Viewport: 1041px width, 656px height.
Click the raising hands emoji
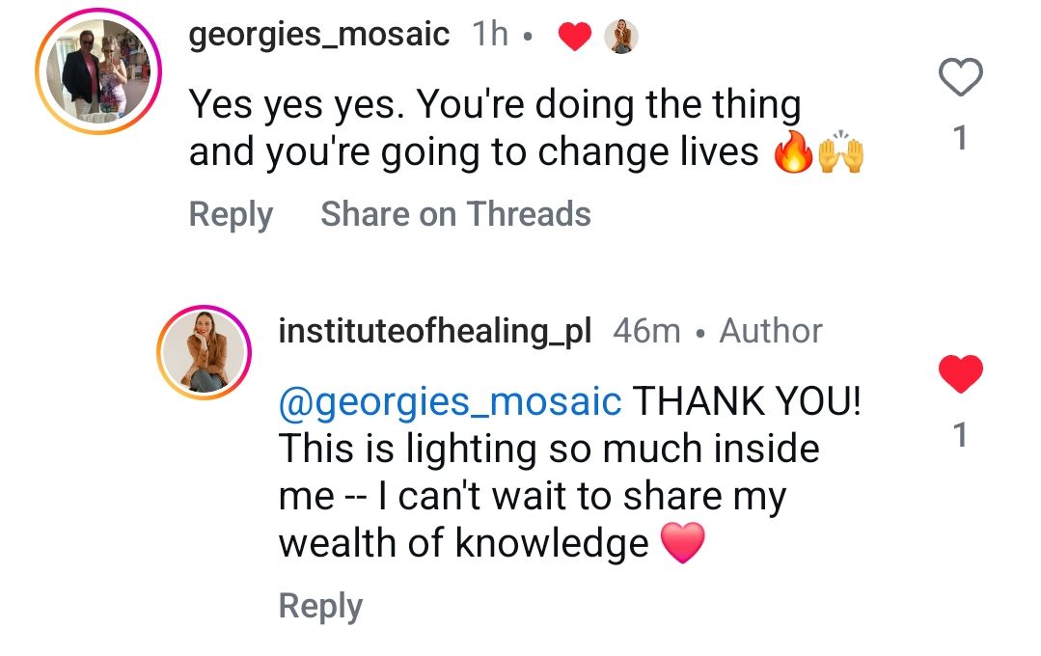840,154
